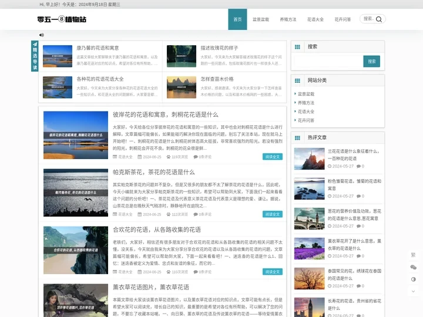This screenshot has height=317, width=423.
Task: Click 阅读全文 for the 彼岸花 article
Action: click(x=273, y=157)
